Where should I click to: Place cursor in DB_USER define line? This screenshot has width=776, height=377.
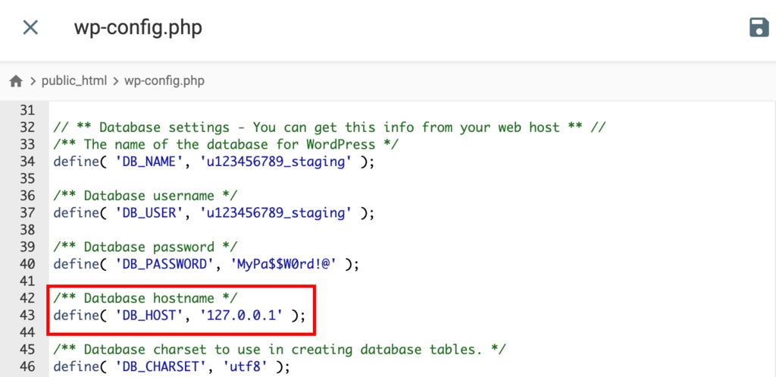pyautogui.click(x=214, y=212)
